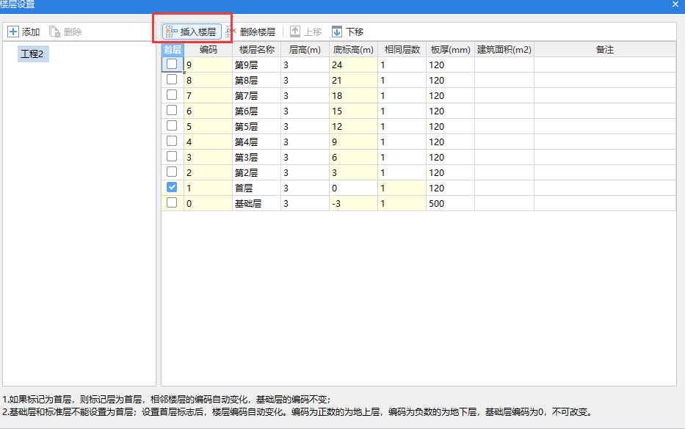This screenshot has width=685, height=429.
Task: Click the Delete (删除) icon in left panel
Action: [54, 32]
